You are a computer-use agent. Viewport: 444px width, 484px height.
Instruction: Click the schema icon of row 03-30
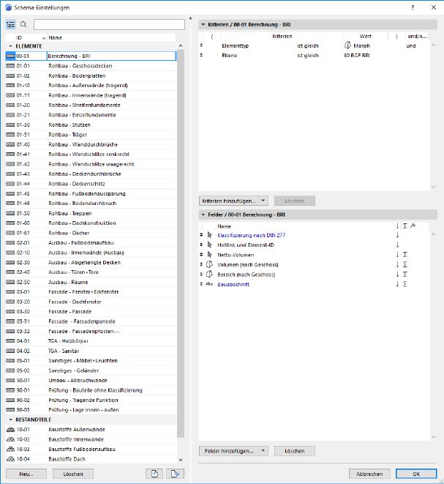click(10, 312)
